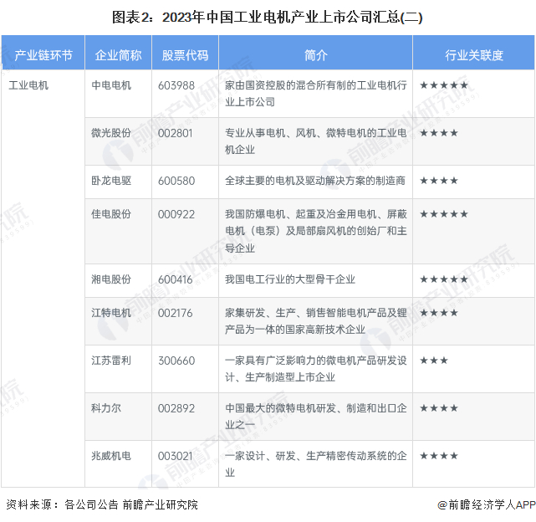Screen dimensions: 536x522
Task: Click the four-star rating for 科力尔
Action: click(x=438, y=407)
